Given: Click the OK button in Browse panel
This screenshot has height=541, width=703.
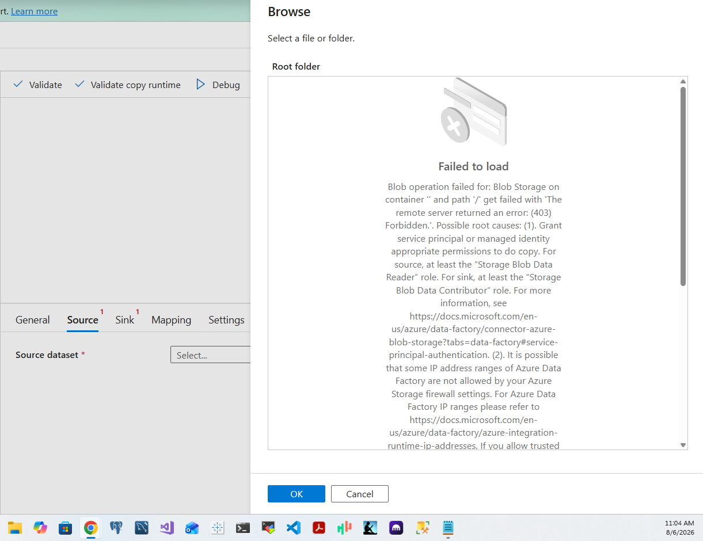Looking at the screenshot, I should pos(297,494).
